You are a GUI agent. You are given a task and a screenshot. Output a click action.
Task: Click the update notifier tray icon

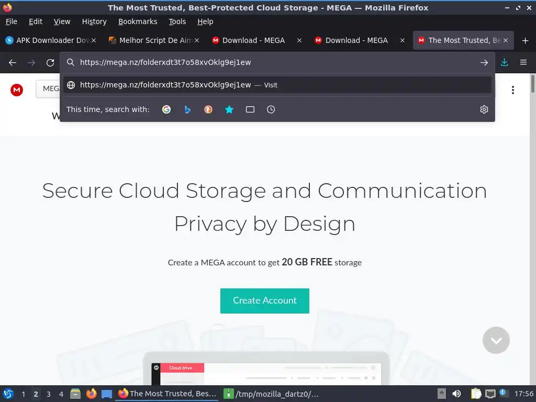[x=504, y=393]
